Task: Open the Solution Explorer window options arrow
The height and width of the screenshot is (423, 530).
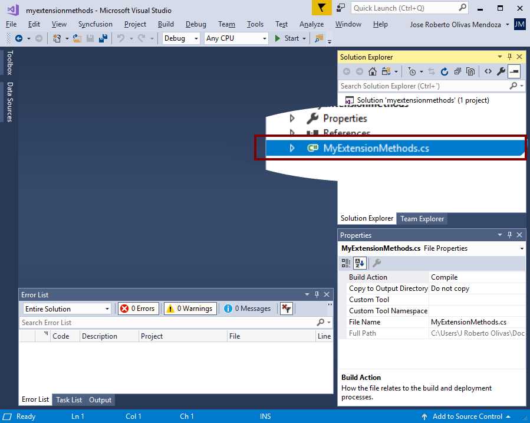Action: coord(499,57)
